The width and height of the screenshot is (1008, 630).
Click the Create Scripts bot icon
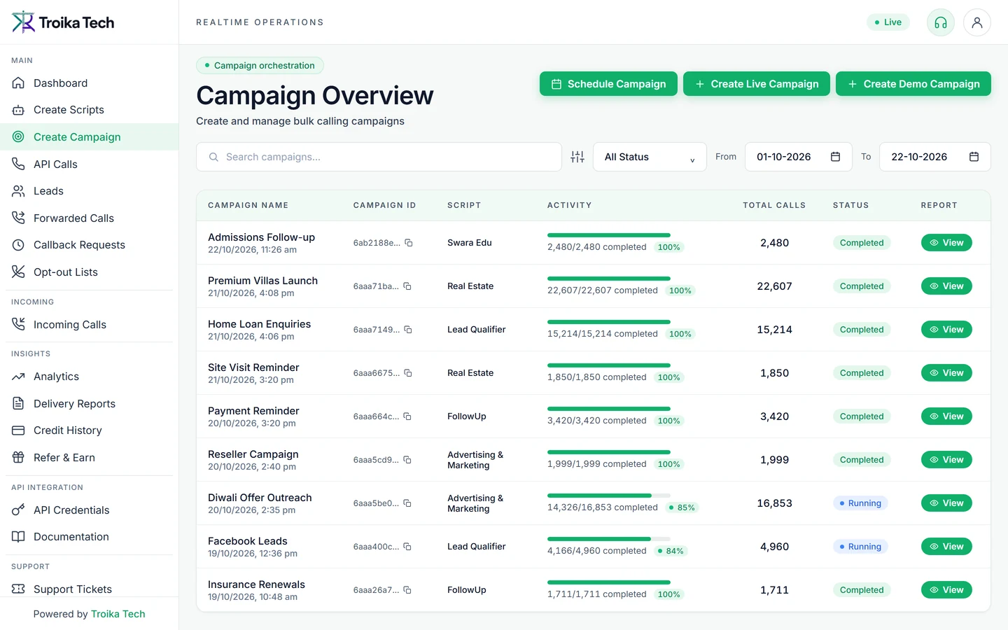pyautogui.click(x=18, y=110)
